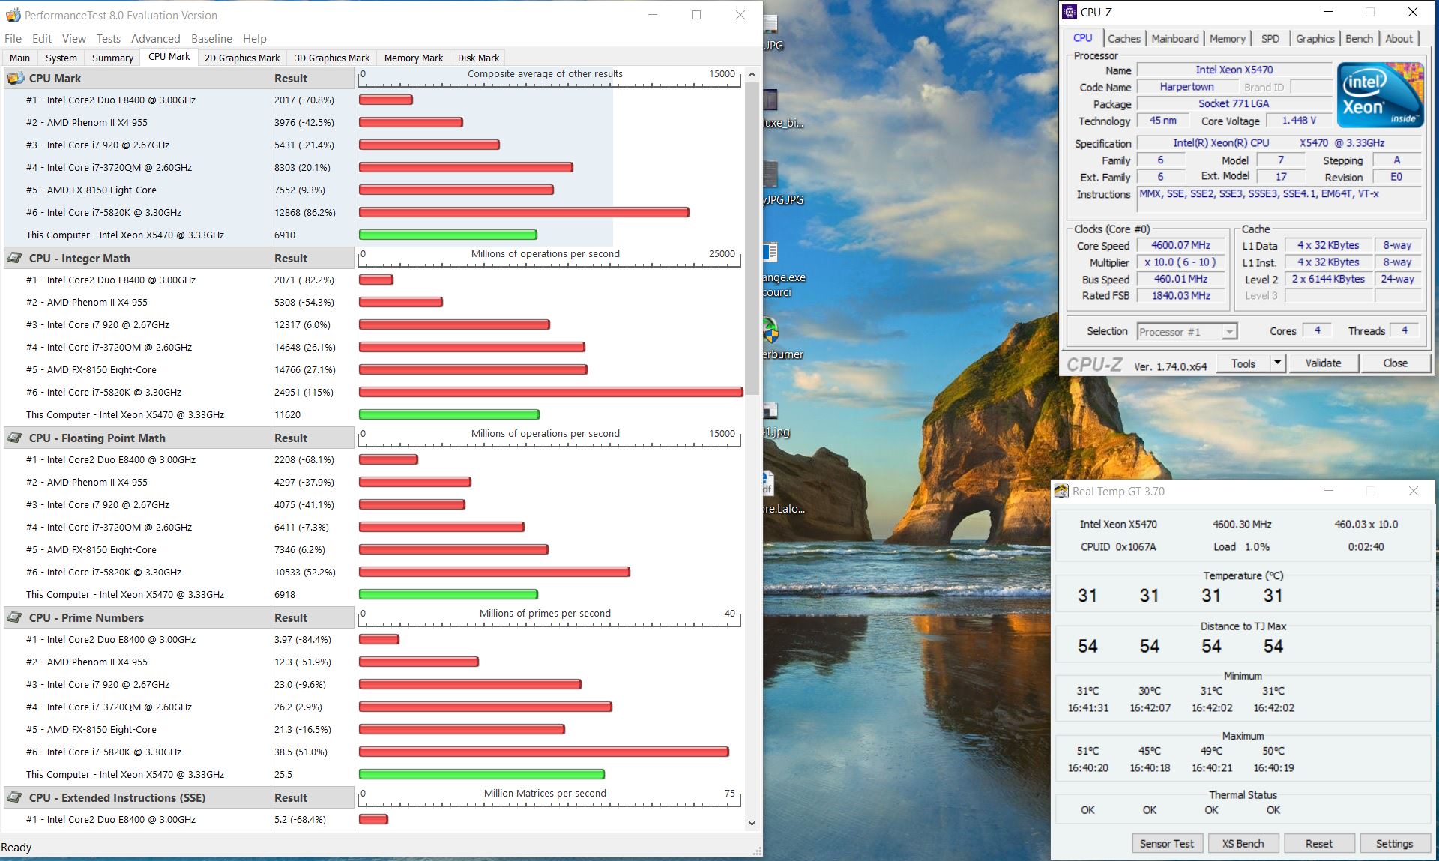Click the Intel Xeon inside logo
Viewport: 1439px width, 861px height.
tap(1380, 95)
